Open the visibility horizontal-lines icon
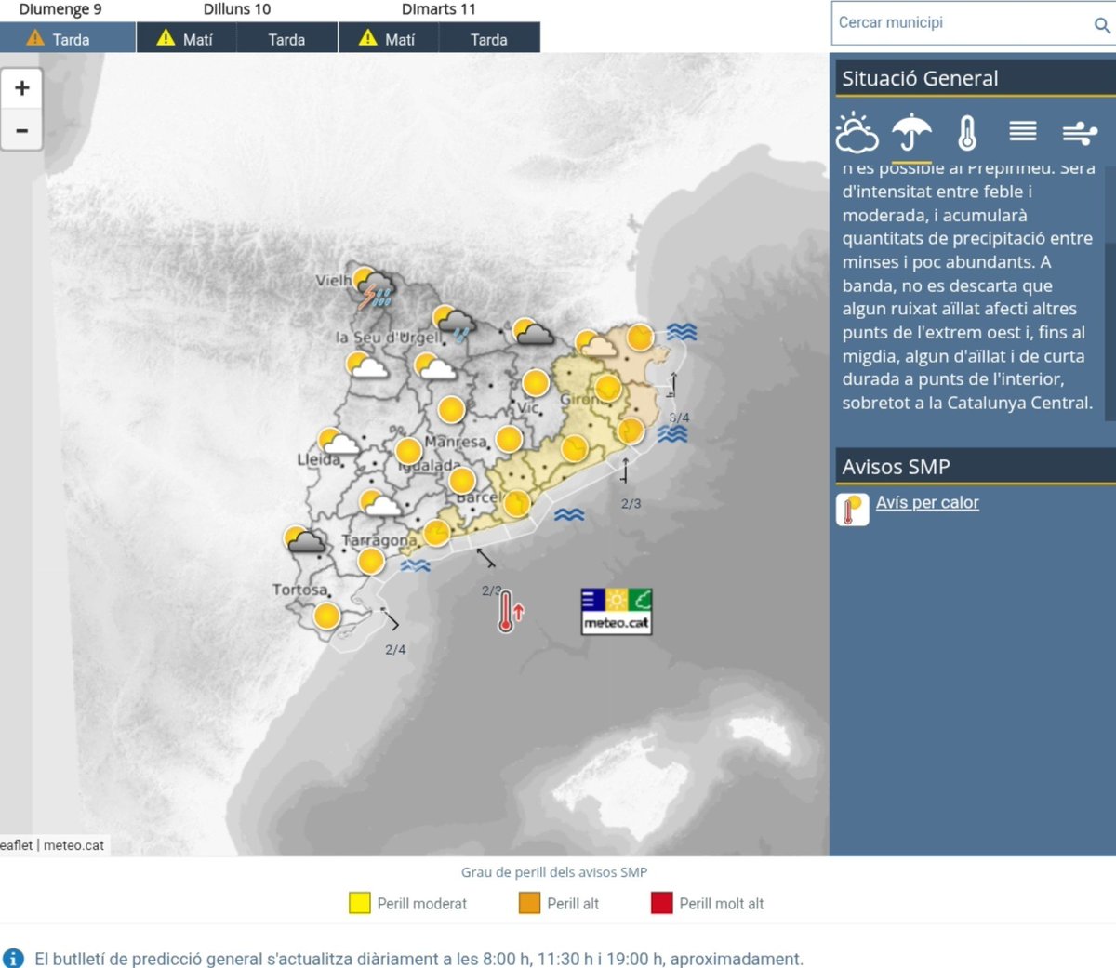Screen dimensions: 1116x968 (x=1023, y=131)
